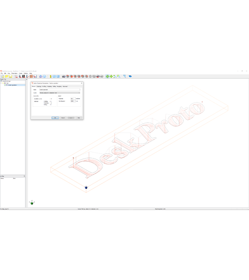The image size is (249, 280).
Task: Click the zoom window magnifier icon
Action: coord(119,76)
